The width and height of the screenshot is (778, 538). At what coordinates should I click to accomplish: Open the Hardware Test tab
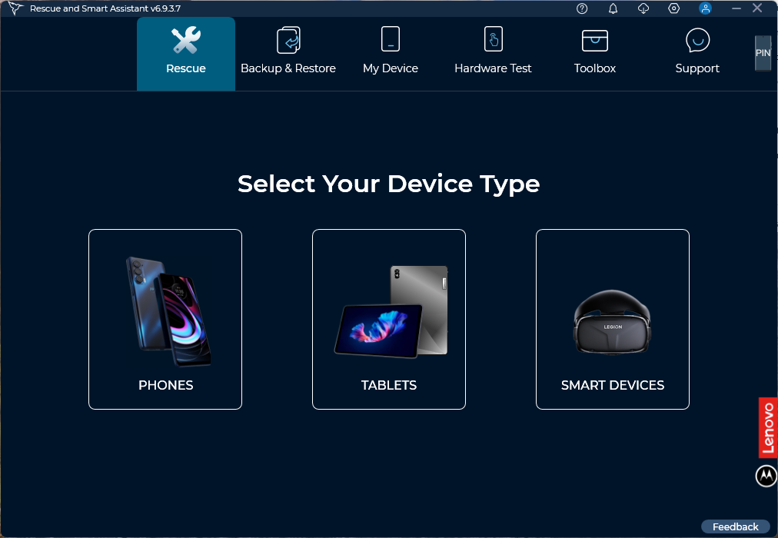click(494, 54)
